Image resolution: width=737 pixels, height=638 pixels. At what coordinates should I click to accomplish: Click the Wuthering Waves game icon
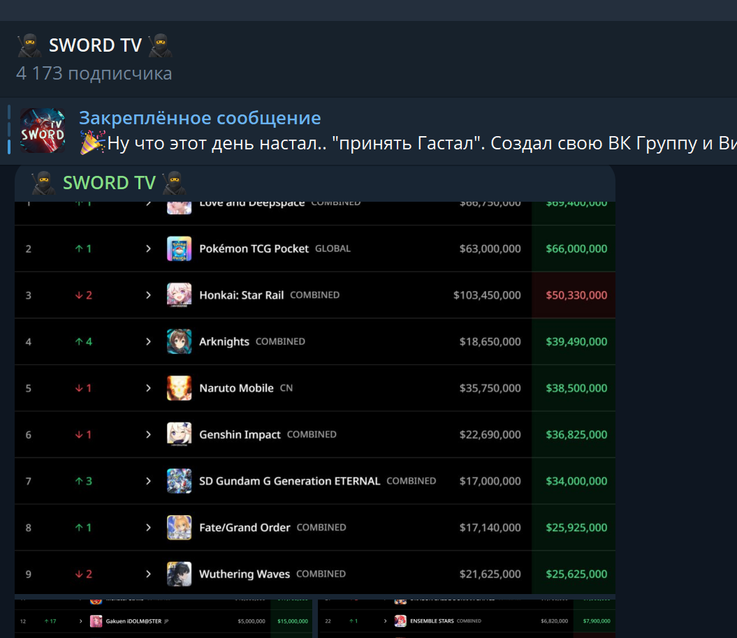179,574
